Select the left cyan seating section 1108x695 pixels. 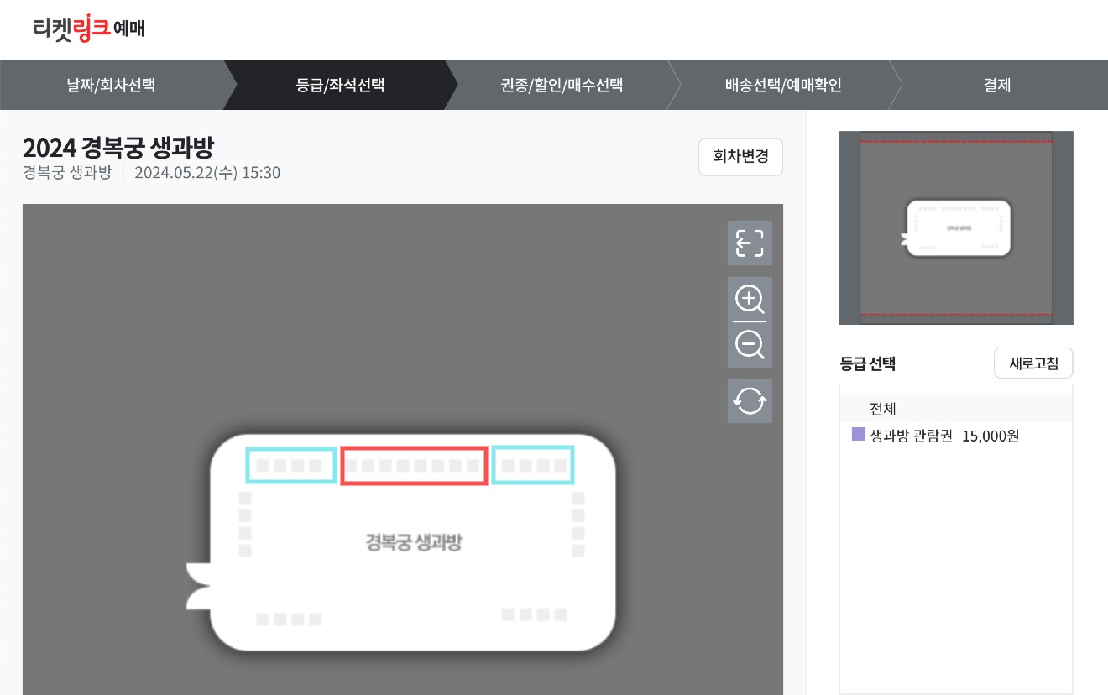click(291, 465)
